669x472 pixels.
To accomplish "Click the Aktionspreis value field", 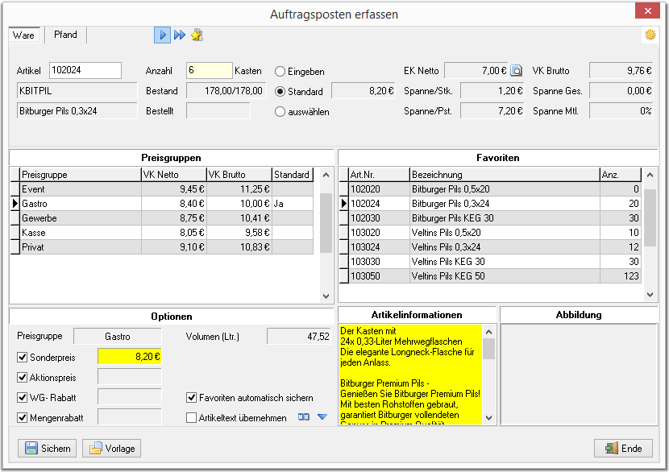I will point(130,377).
